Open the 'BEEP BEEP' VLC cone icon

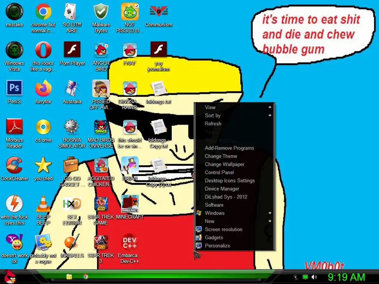tap(43, 204)
